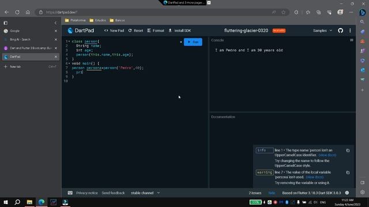Collapse the void main code fold

[69, 63]
